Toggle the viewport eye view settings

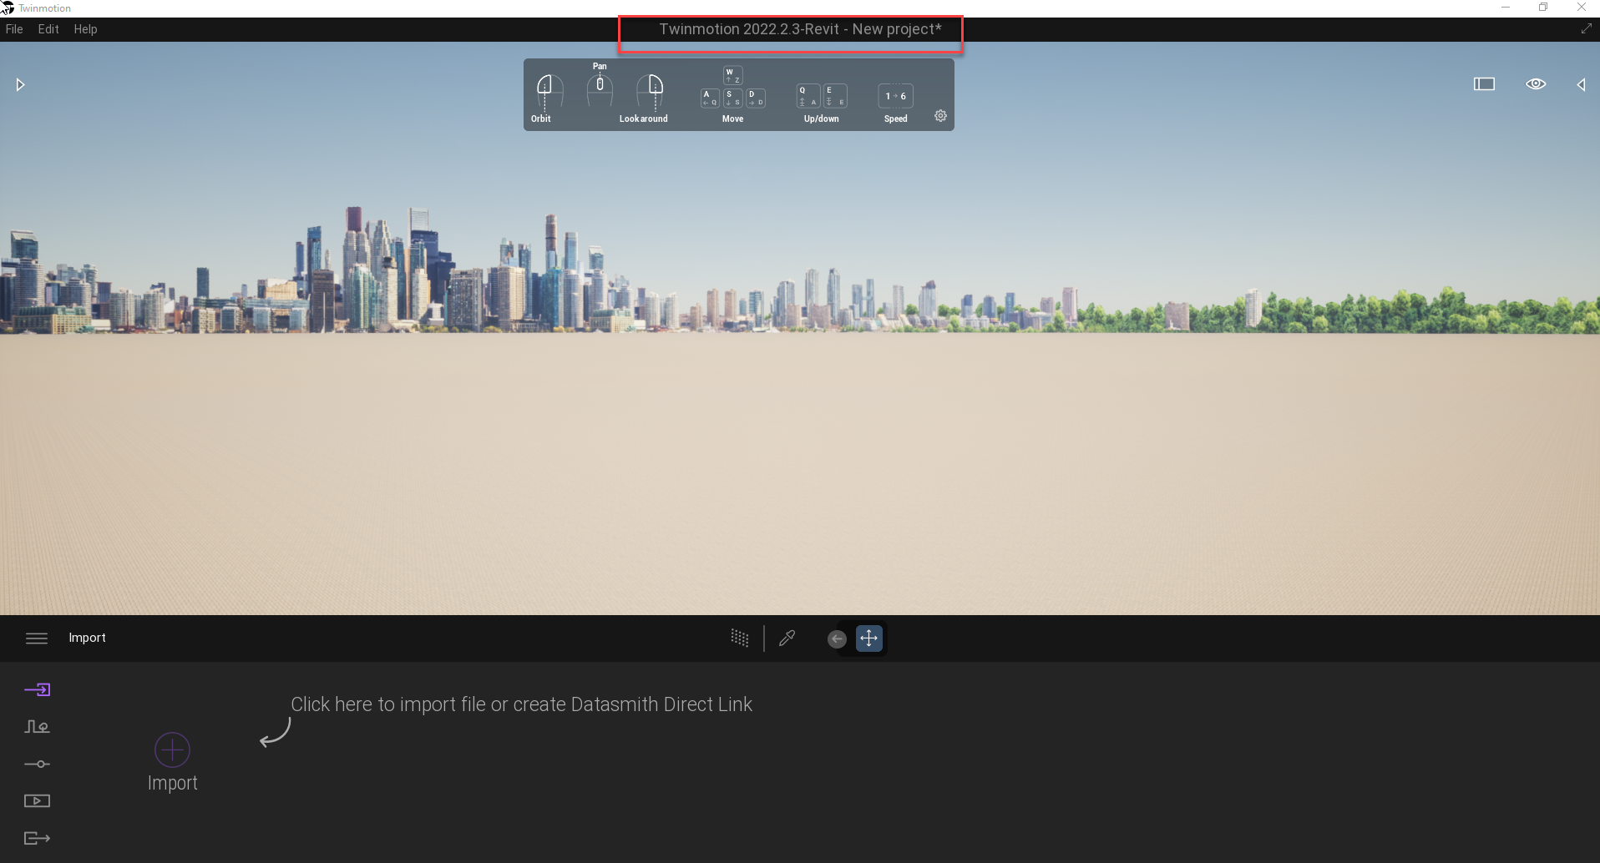pyautogui.click(x=1536, y=83)
